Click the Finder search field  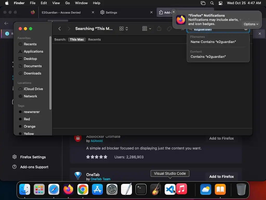point(218,30)
